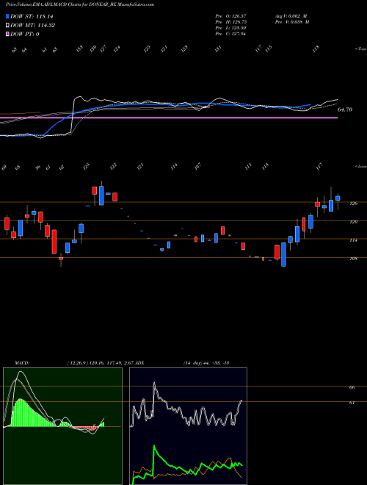Image resolution: width=367 pixels, height=485 pixels.
Task: Click the 120 price axis label
Action: (353, 222)
